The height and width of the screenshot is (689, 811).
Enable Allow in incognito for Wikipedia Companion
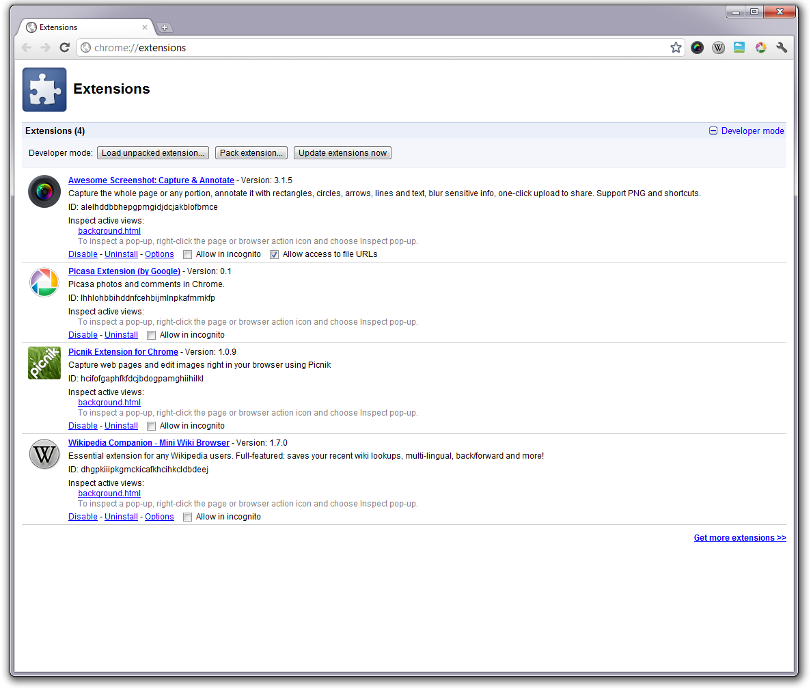tap(187, 516)
